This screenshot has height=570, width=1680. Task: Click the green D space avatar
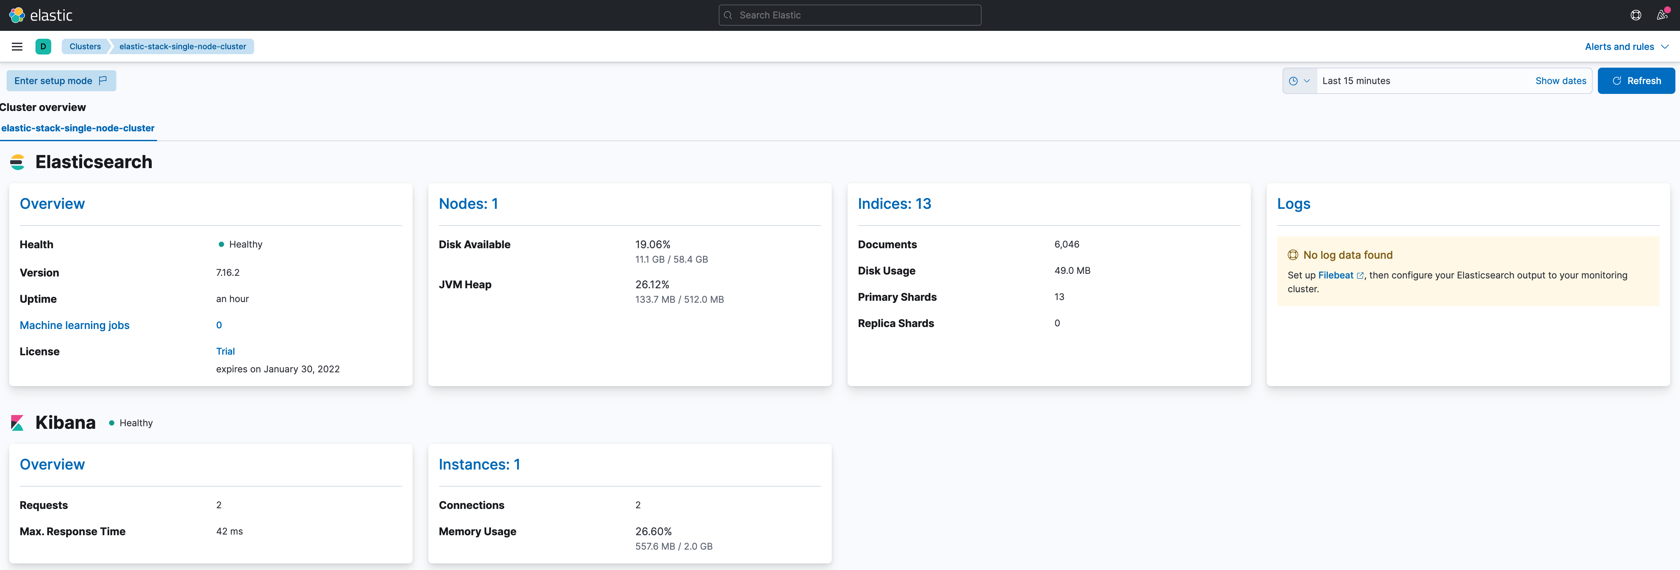43,46
